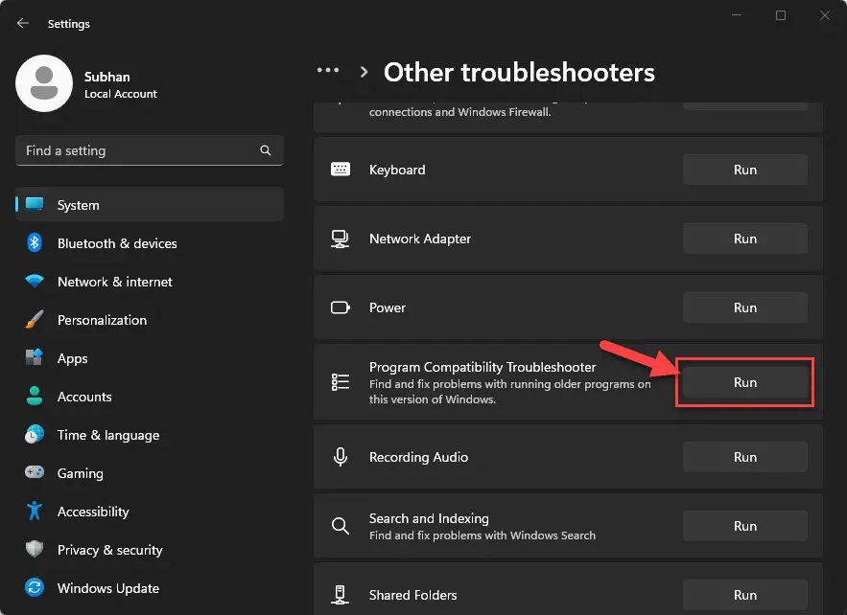The image size is (847, 615).
Task: Click the Subhan account name
Action: [107, 77]
